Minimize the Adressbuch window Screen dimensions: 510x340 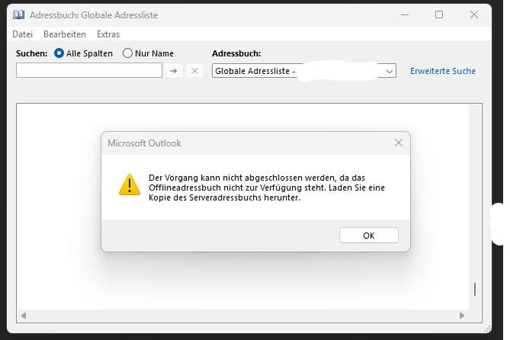coord(405,14)
